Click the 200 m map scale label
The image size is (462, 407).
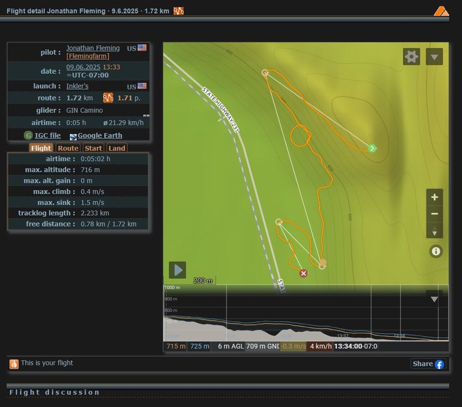(x=203, y=281)
